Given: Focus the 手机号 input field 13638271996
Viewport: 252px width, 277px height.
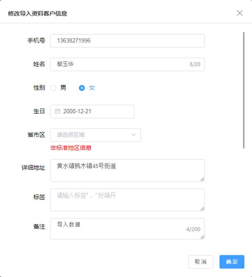Looking at the screenshot, I should [x=128, y=41].
